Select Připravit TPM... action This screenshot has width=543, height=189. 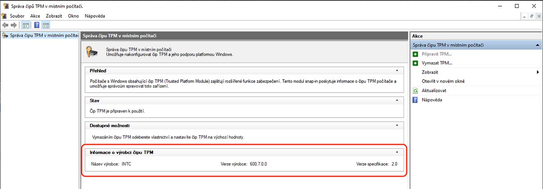pos(437,54)
